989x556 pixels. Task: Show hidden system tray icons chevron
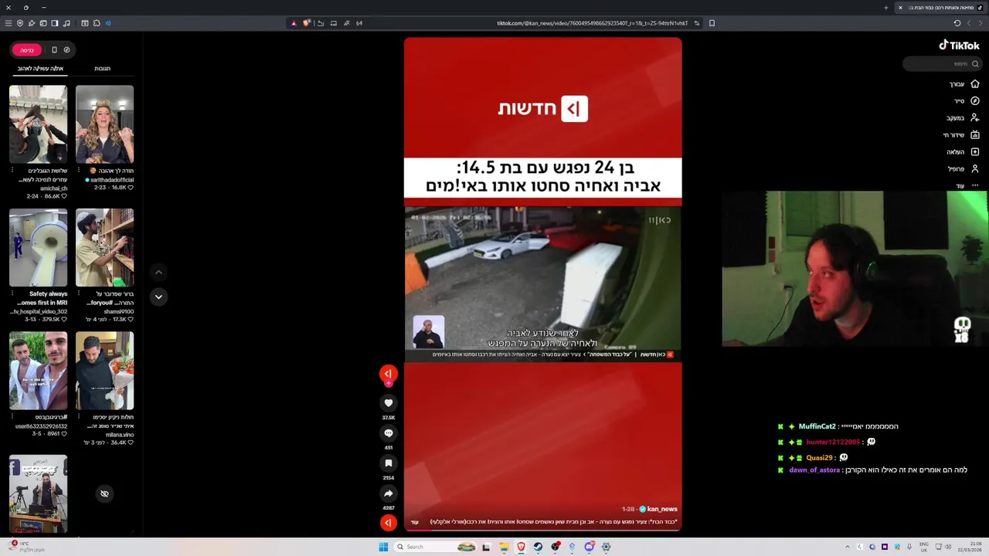[x=848, y=547]
